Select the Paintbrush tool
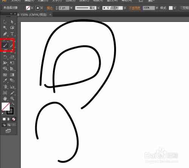This screenshot has height=168, width=189. tap(5, 45)
